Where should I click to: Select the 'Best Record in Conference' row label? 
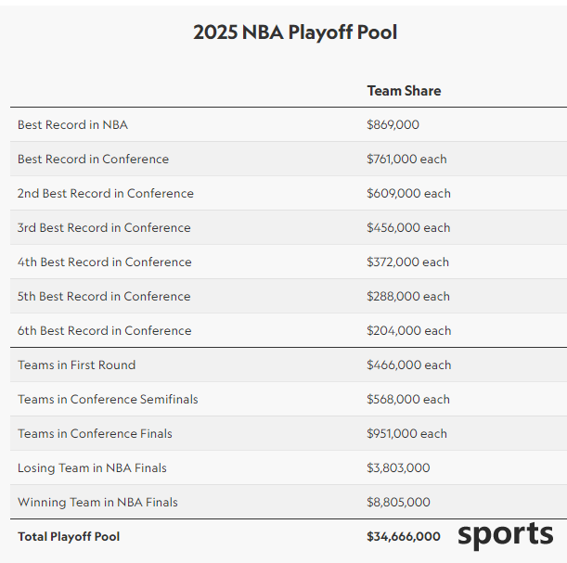[94, 159]
